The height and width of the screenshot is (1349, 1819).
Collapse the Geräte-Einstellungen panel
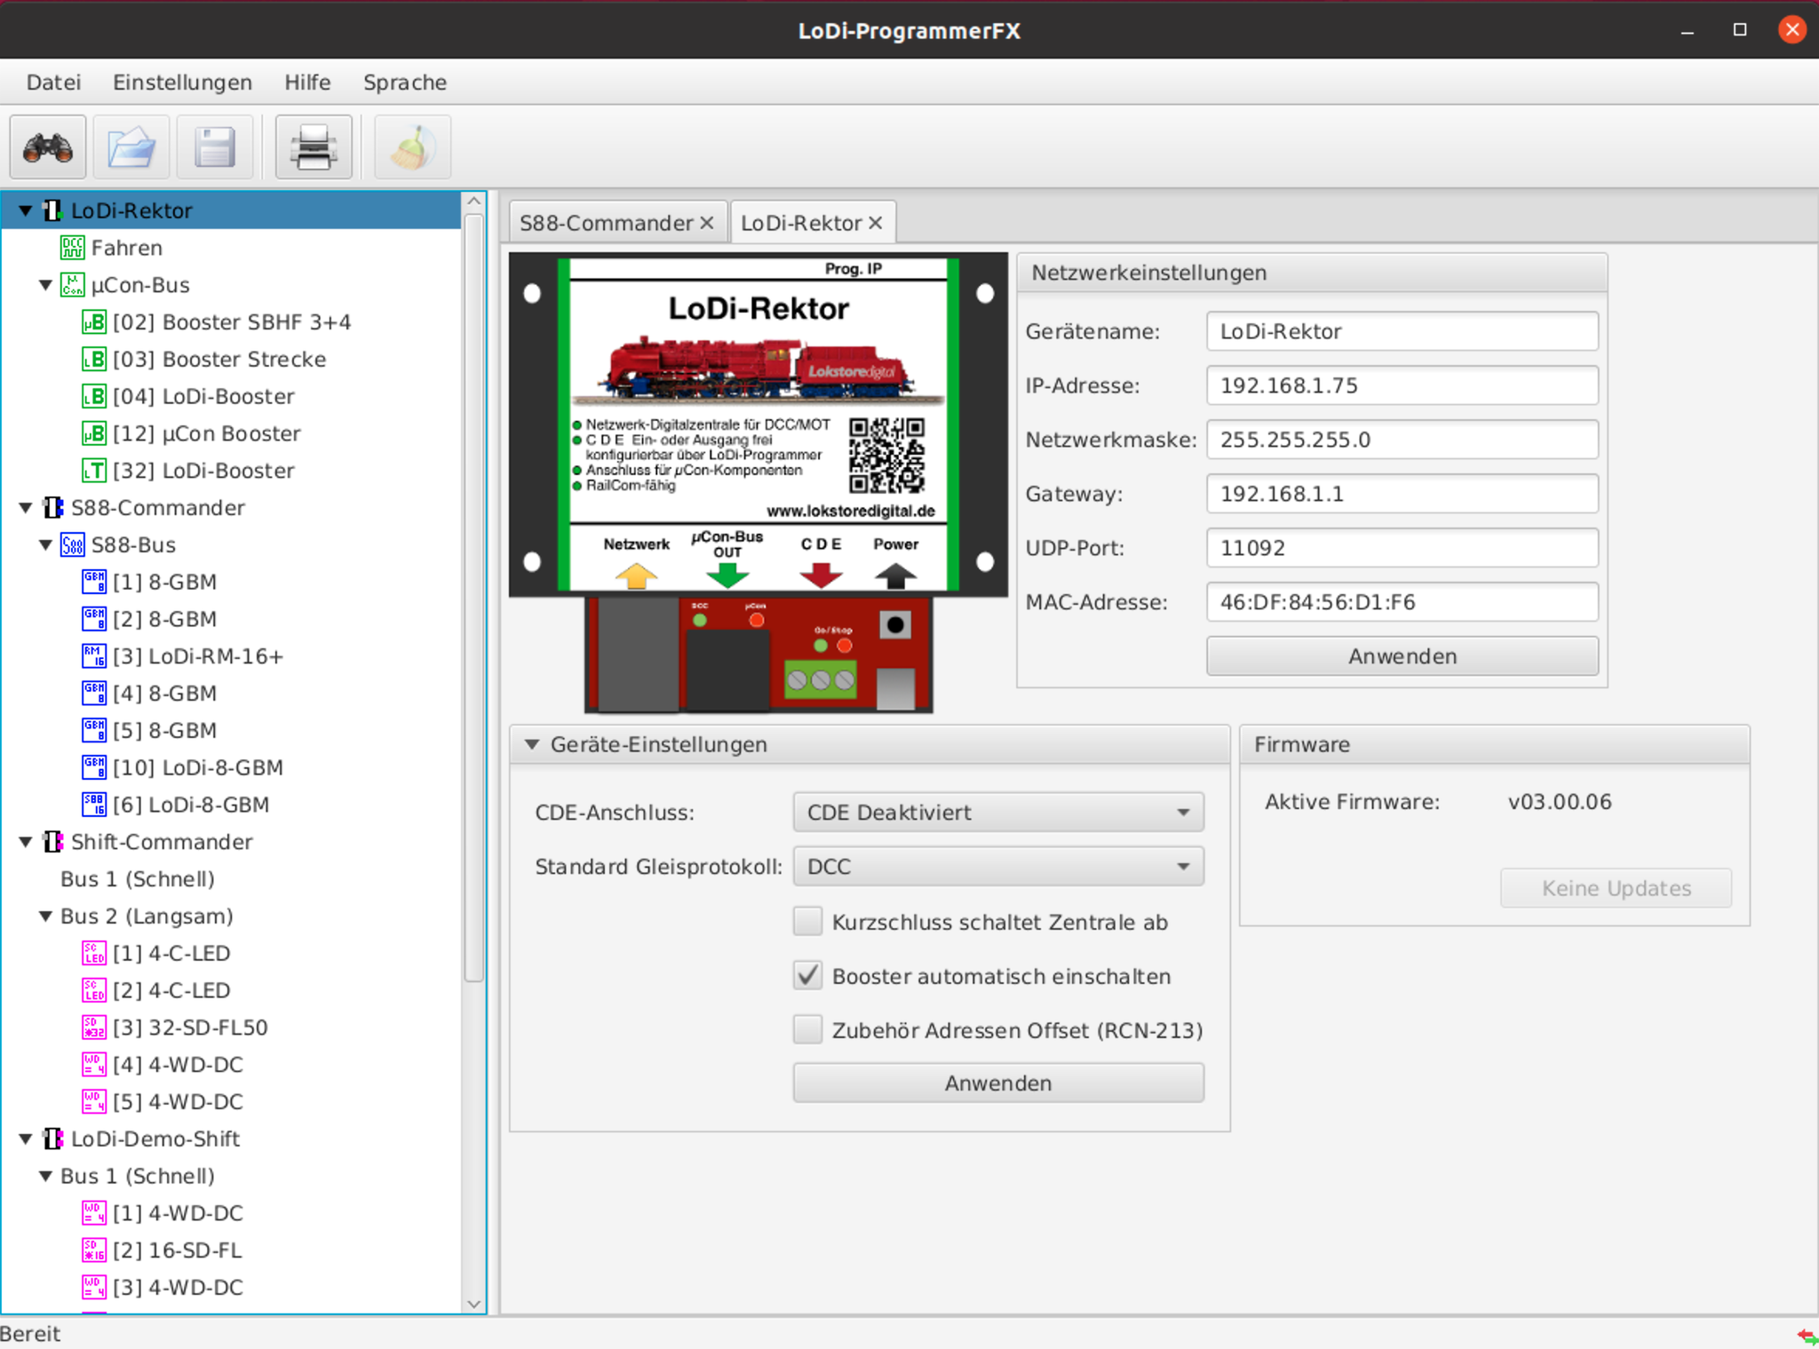(x=532, y=744)
